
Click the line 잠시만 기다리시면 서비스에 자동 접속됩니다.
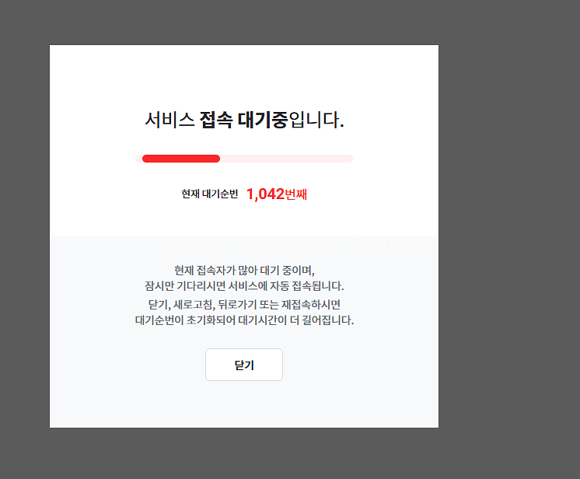(244, 286)
